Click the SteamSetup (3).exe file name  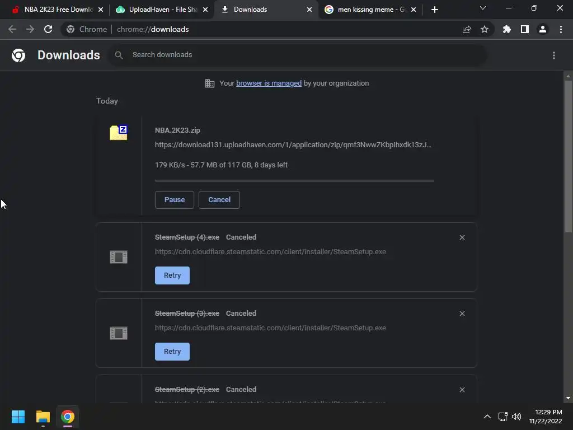click(x=187, y=314)
